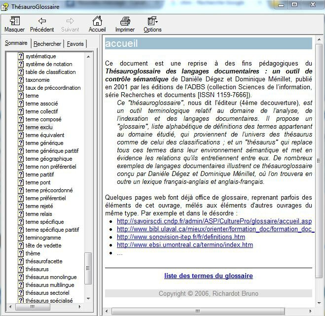Select 'thésaurofacette' entry

[44, 261]
